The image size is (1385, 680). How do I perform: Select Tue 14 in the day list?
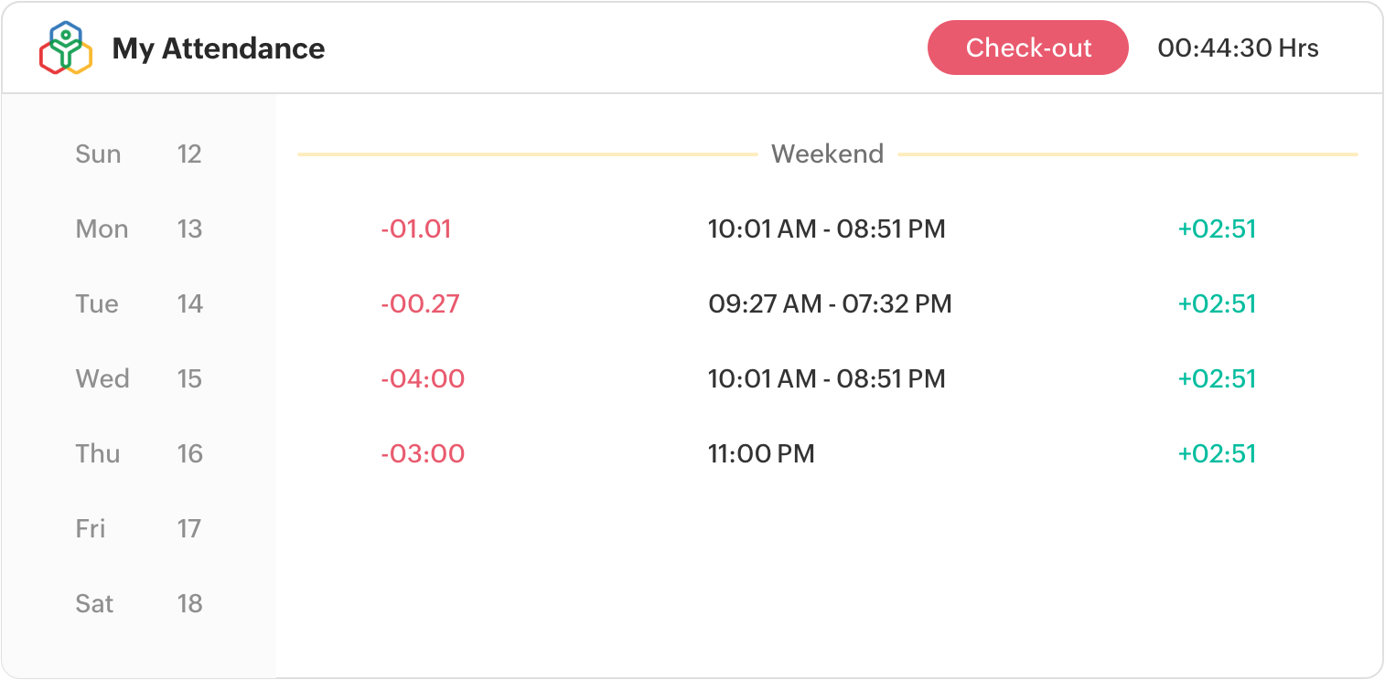click(137, 303)
